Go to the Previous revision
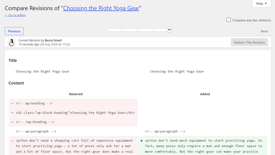The image size is (275, 155). coord(14,31)
